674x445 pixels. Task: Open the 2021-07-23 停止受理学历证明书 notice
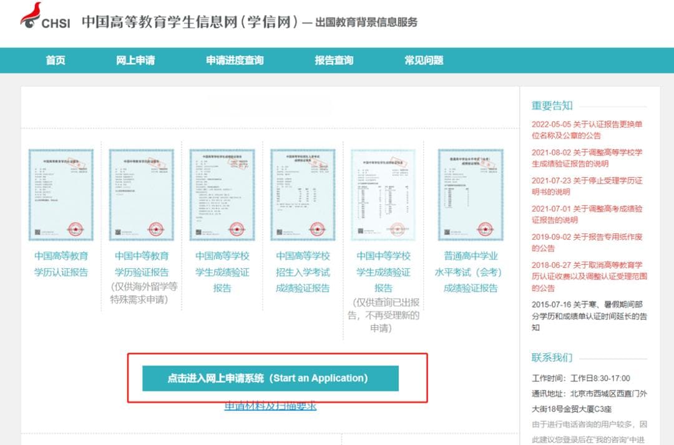click(587, 186)
